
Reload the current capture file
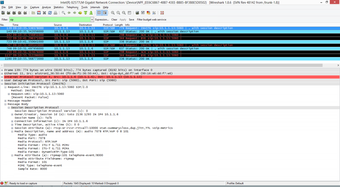(x=50, y=13)
